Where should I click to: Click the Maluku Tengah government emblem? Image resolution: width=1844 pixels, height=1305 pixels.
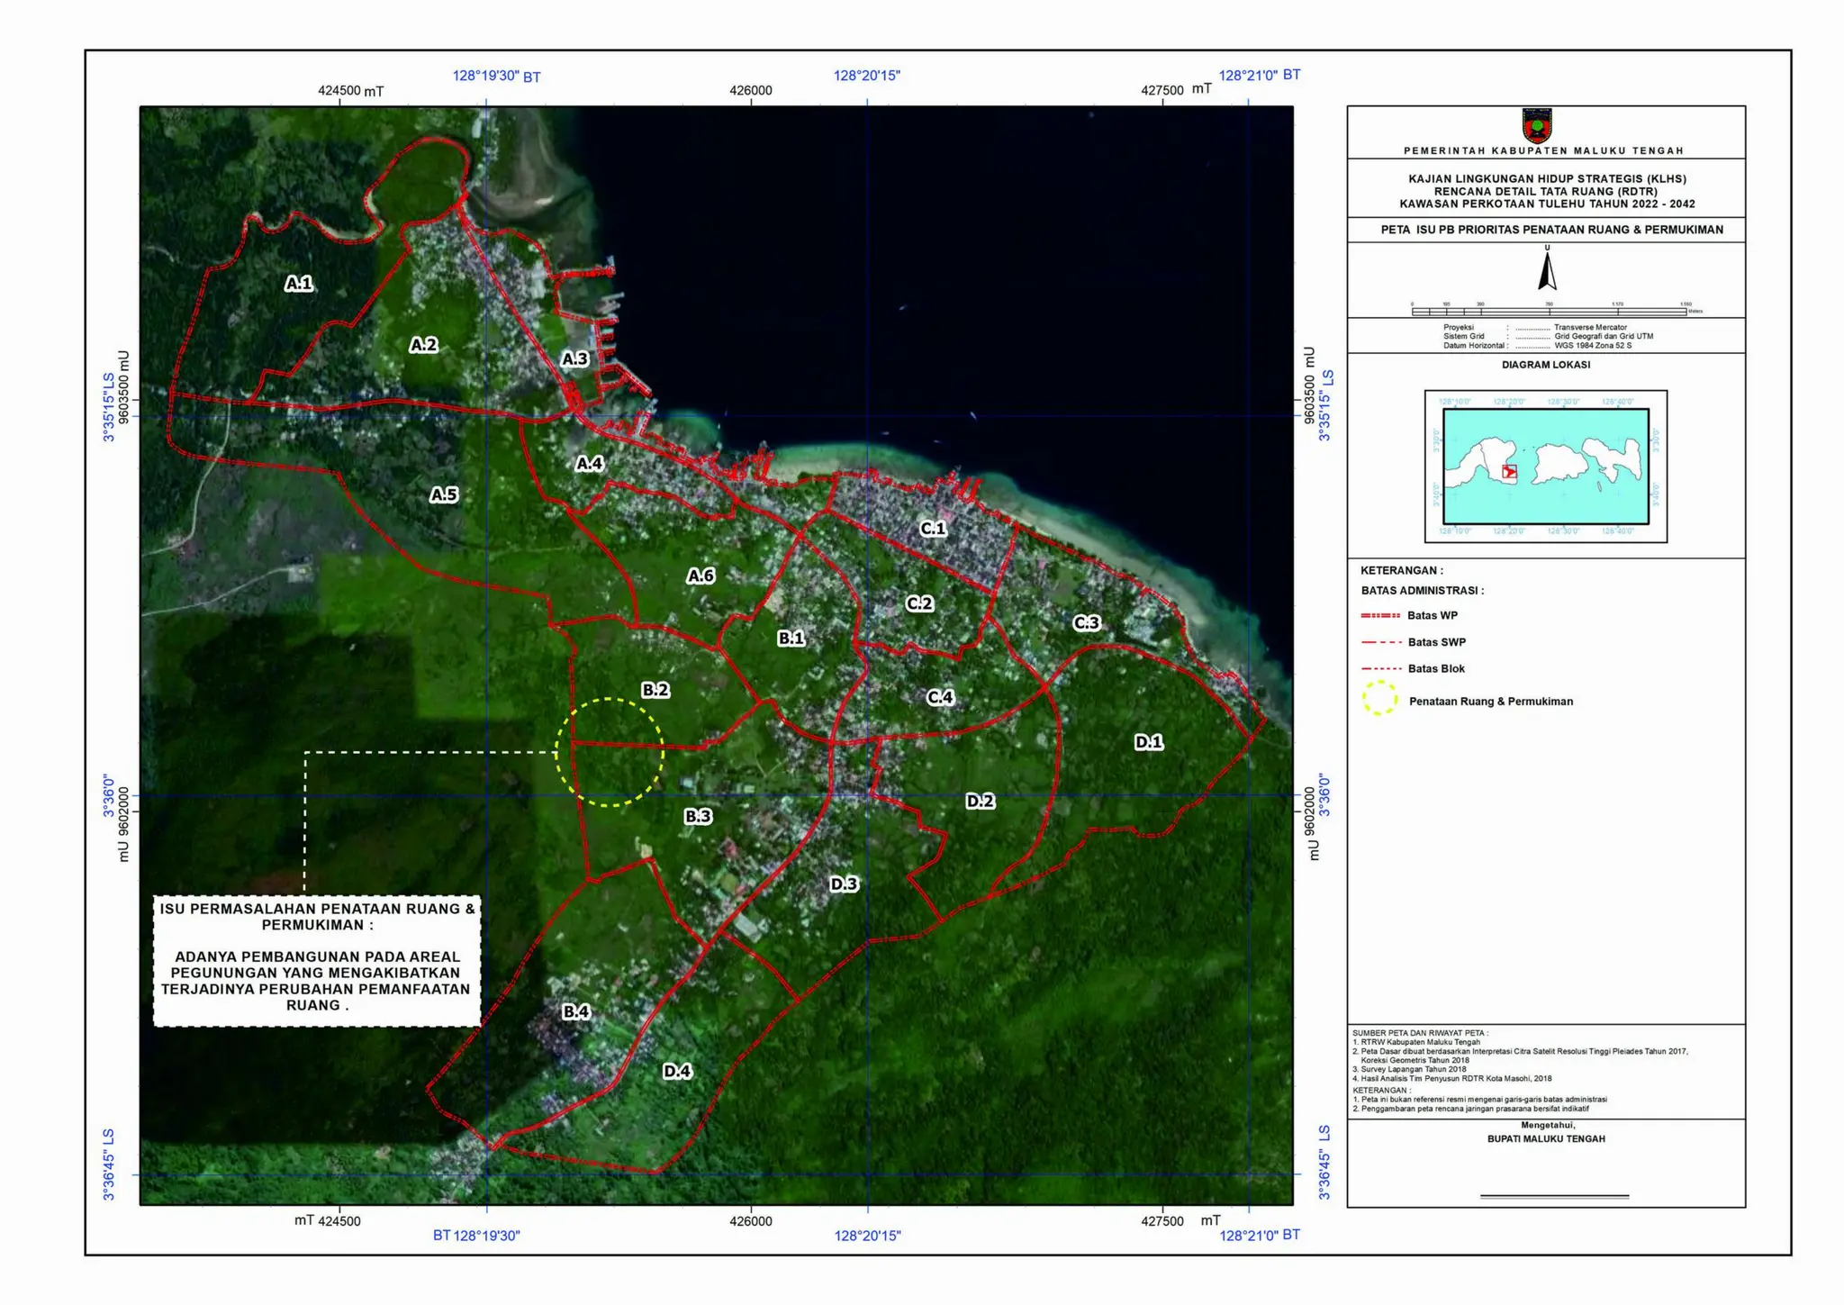coord(1537,126)
